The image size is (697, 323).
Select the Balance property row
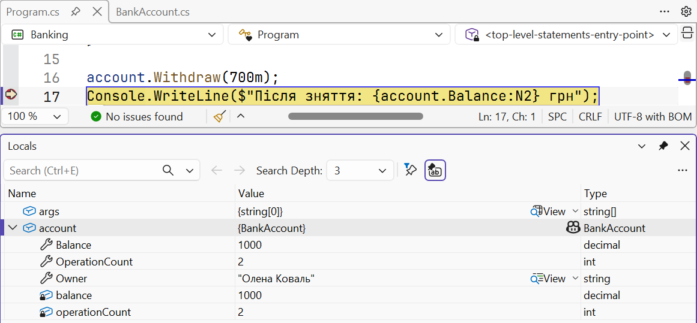[x=348, y=245]
